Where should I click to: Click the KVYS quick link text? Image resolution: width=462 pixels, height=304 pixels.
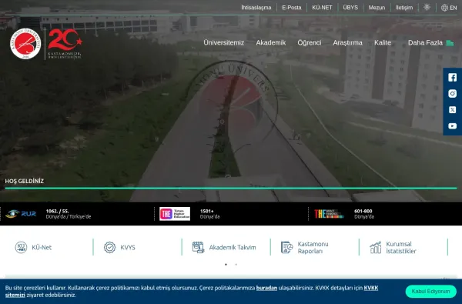point(128,248)
